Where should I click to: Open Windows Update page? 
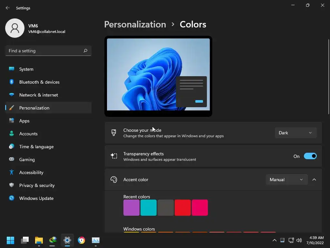click(48, 198)
